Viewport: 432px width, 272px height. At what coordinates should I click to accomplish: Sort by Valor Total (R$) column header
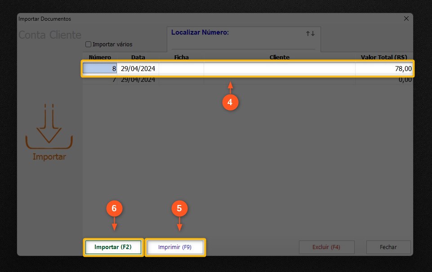(383, 58)
